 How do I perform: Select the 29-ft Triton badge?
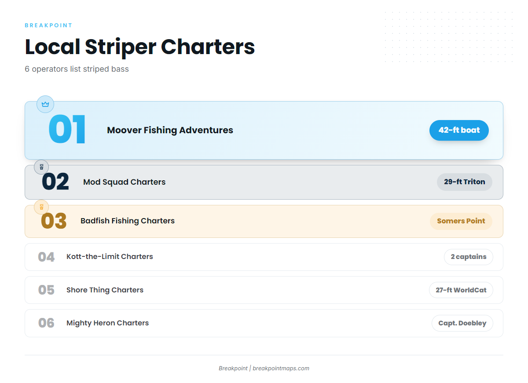(x=464, y=182)
